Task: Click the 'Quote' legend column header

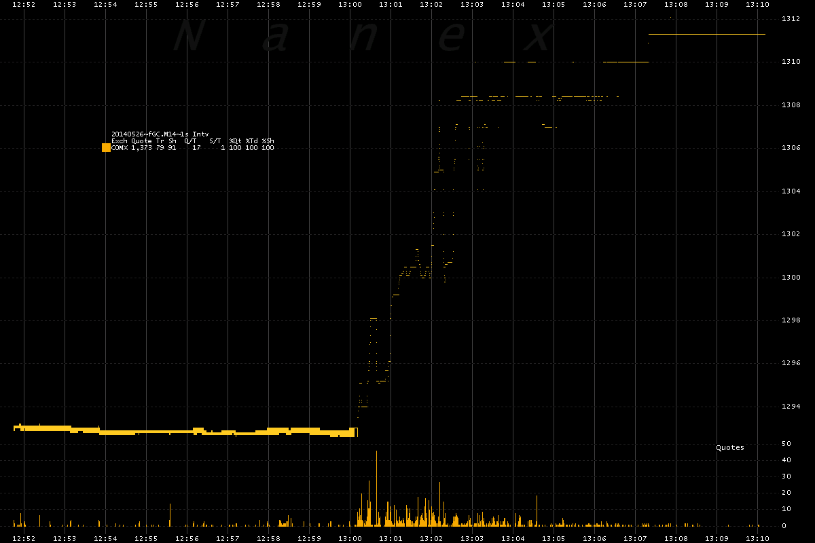Action: pos(141,141)
